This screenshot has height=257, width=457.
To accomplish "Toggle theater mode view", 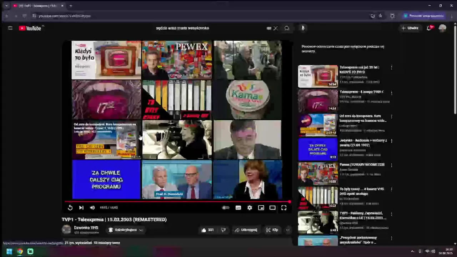I will tap(272, 208).
